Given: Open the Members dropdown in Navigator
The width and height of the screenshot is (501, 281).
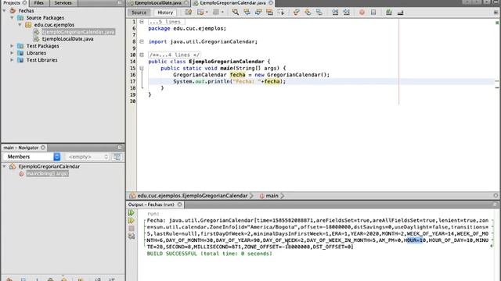Looking at the screenshot, I should pyautogui.click(x=31, y=157).
